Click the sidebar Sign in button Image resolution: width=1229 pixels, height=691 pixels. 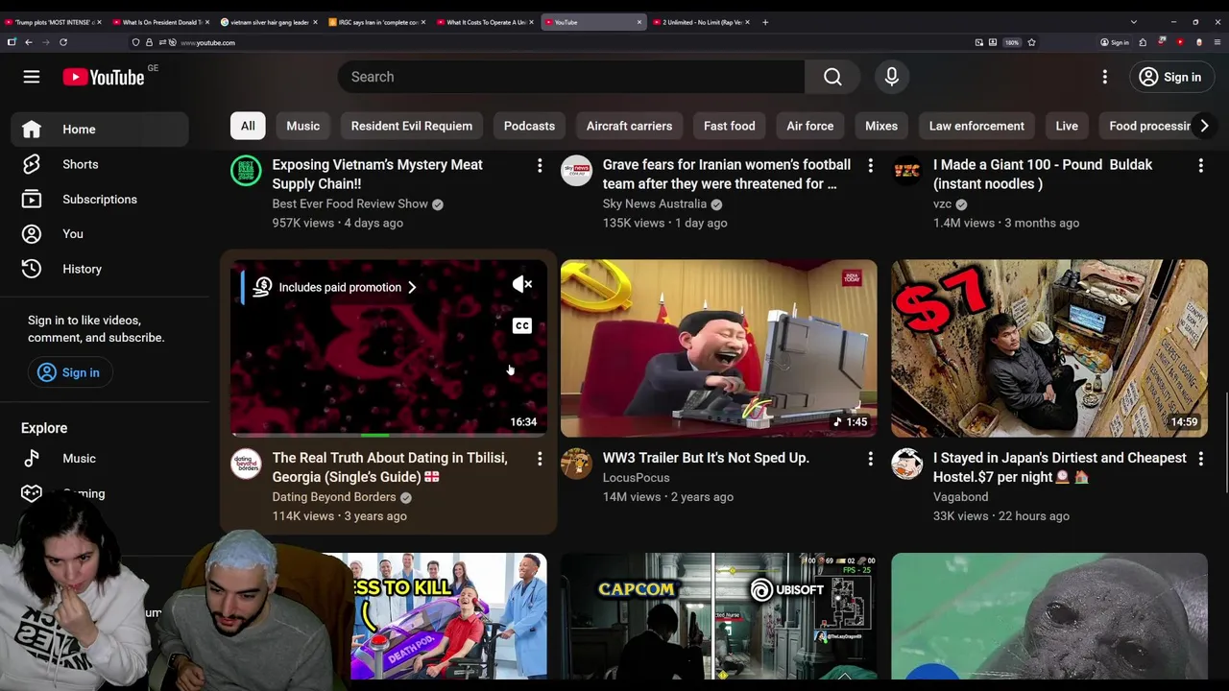point(69,372)
